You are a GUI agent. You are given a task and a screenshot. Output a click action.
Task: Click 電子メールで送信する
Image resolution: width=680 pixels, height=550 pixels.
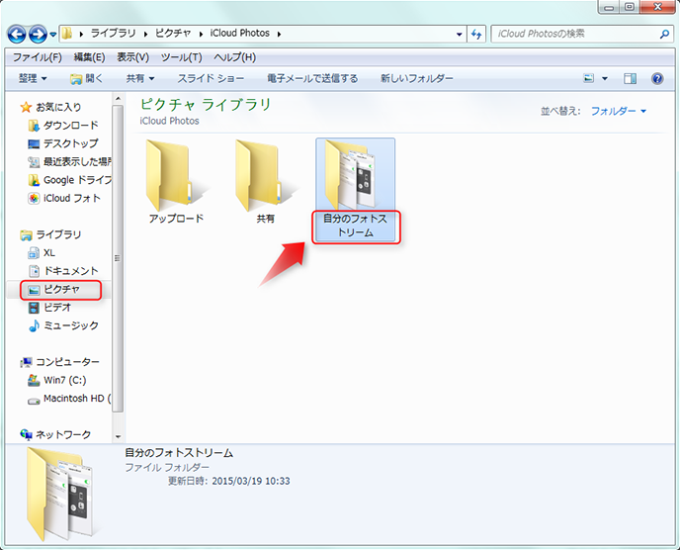point(312,78)
